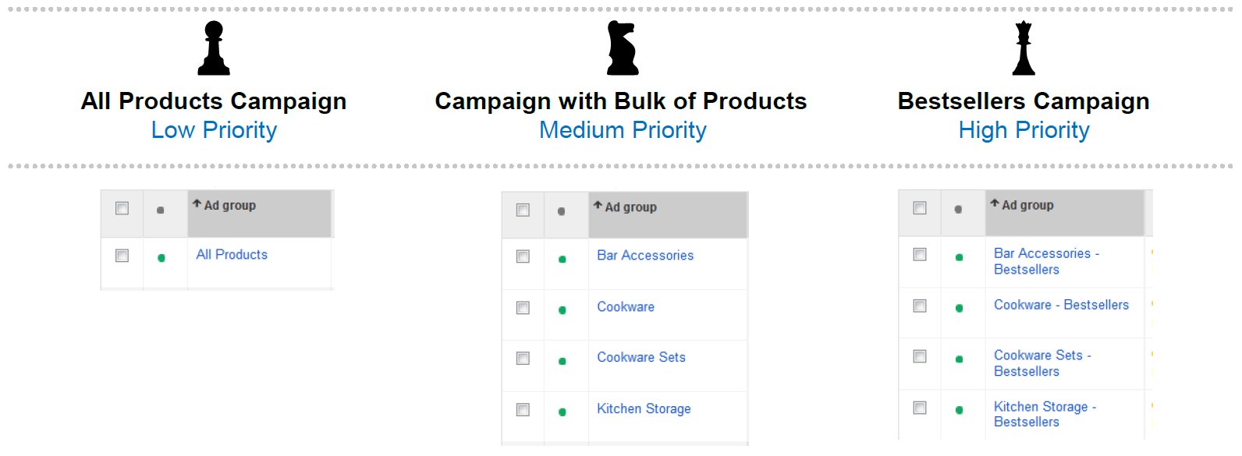Viewport: 1242px width, 456px height.
Task: Toggle select-all checkbox in medium priority table
Action: point(523,210)
